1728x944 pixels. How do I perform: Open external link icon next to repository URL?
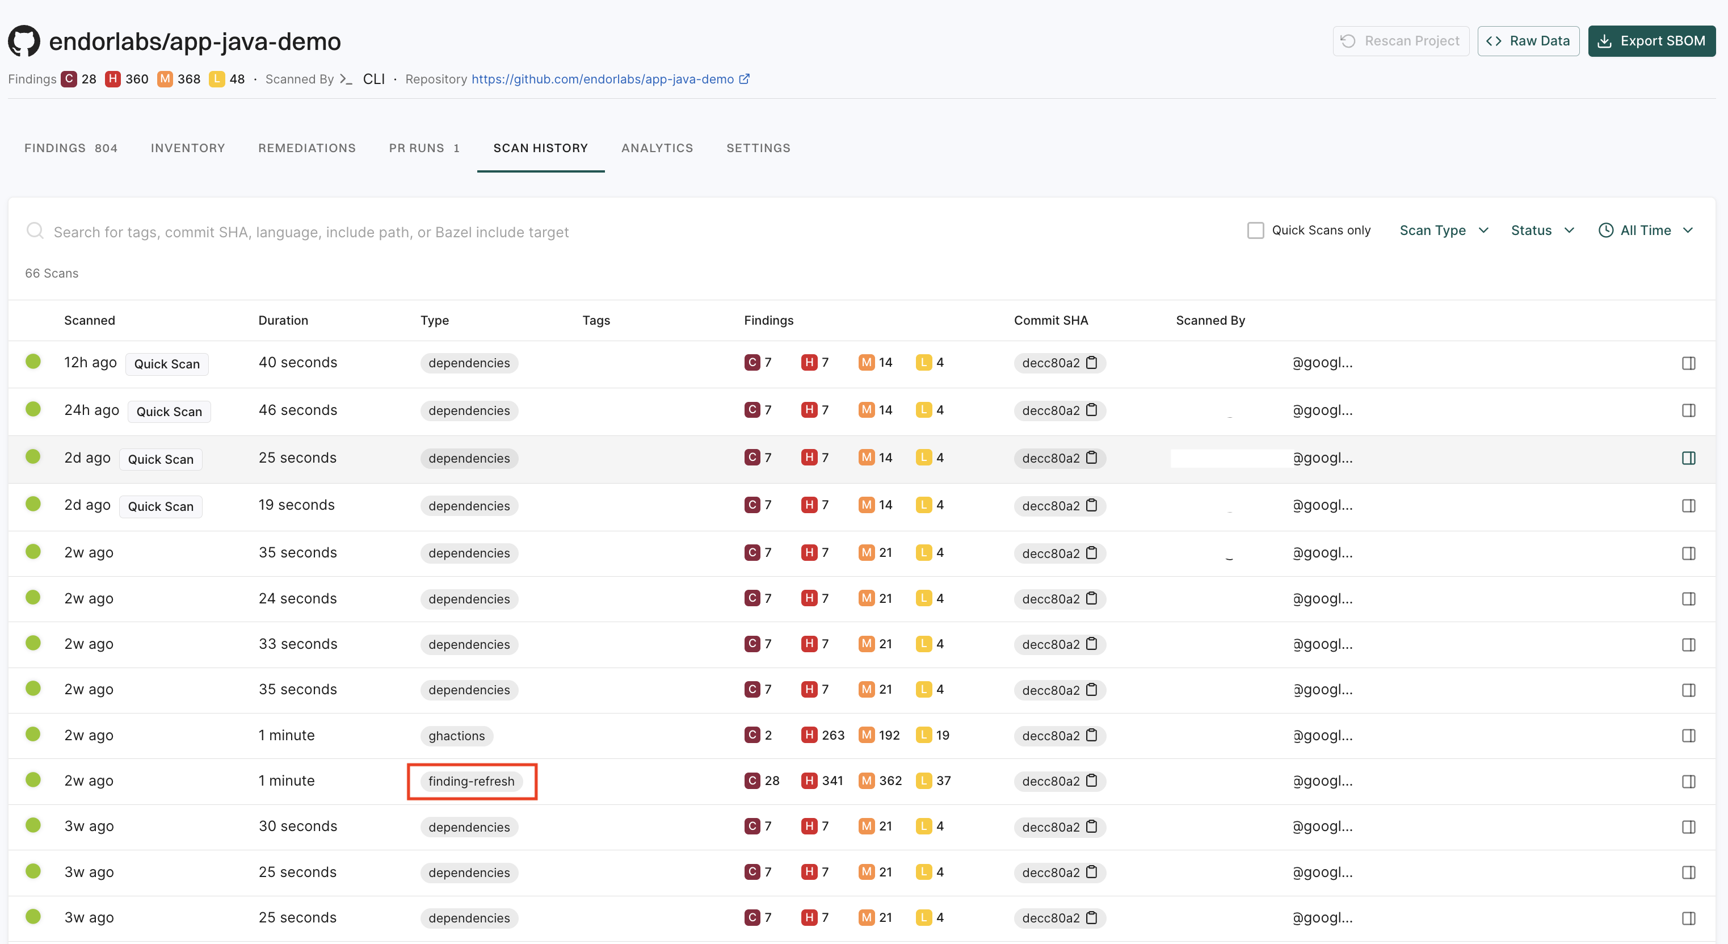pos(744,78)
